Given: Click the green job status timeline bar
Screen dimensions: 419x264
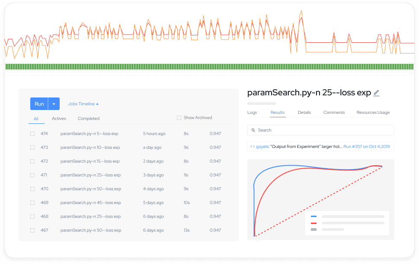Looking at the screenshot, I should click(x=209, y=66).
